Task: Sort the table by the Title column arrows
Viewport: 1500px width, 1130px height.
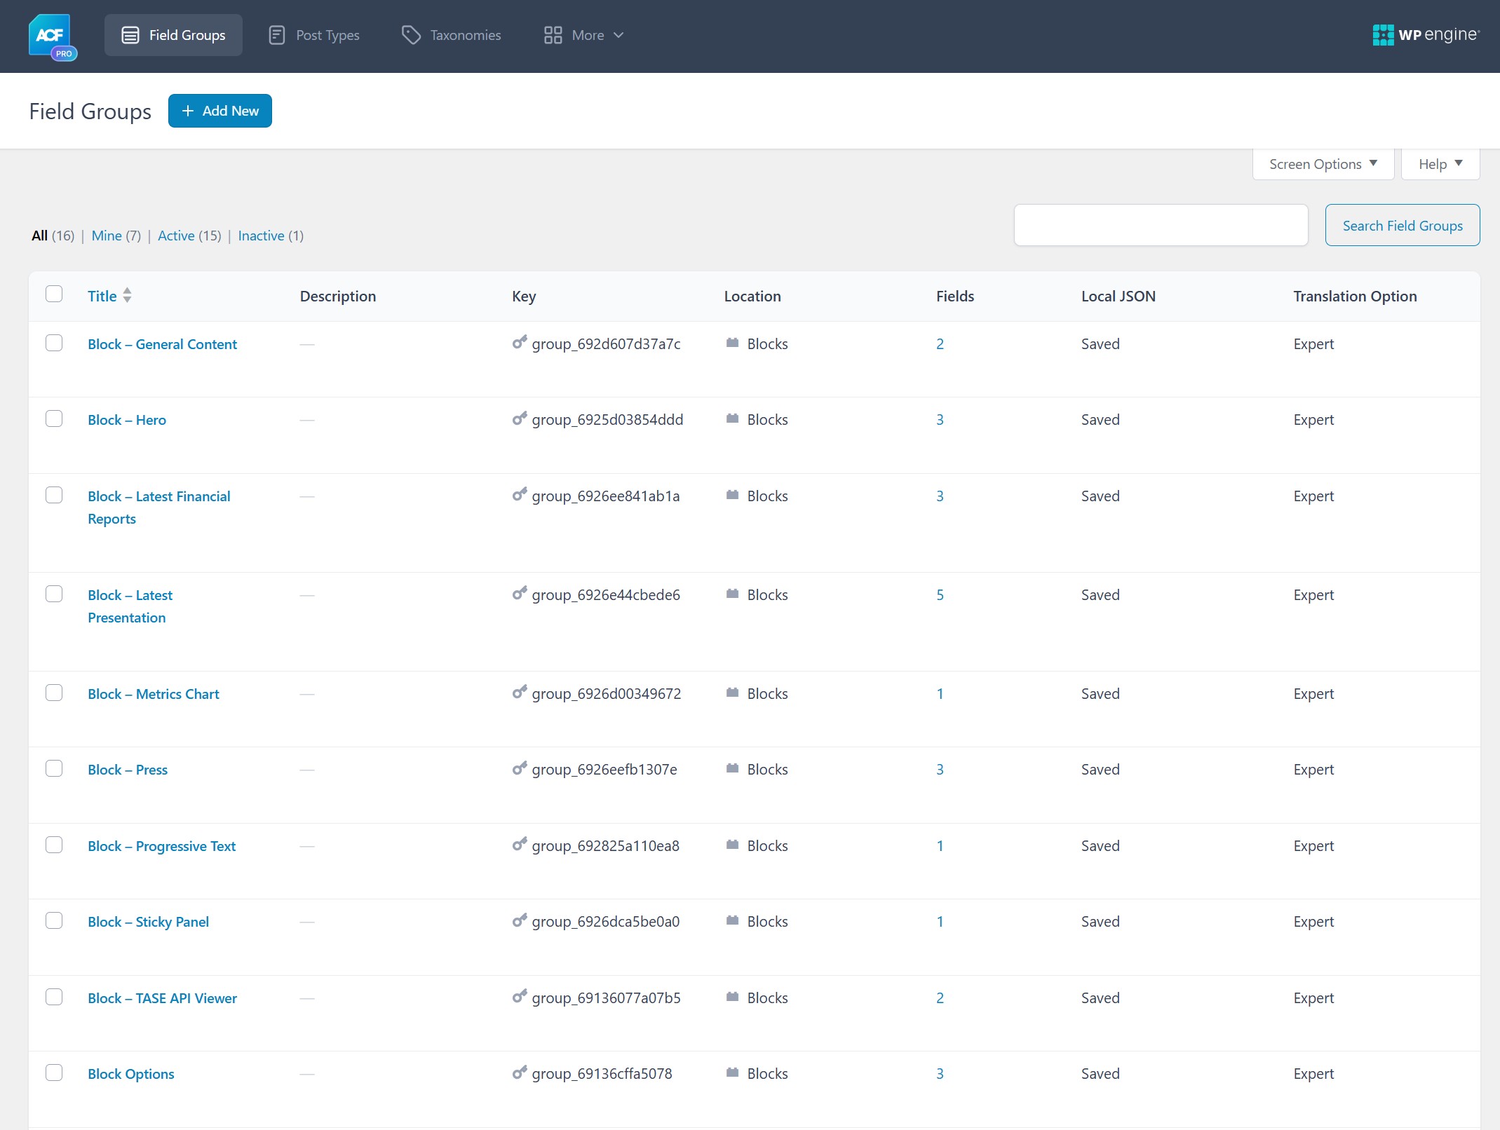Action: (x=127, y=295)
